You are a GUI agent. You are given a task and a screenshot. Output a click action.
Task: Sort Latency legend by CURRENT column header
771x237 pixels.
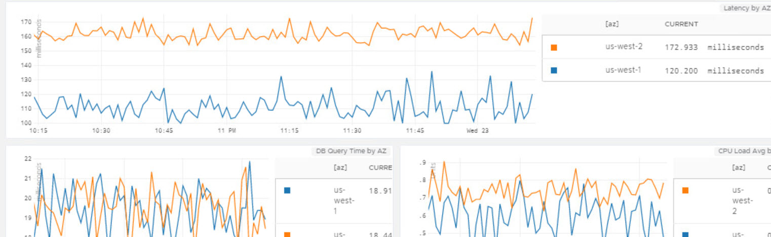point(681,24)
